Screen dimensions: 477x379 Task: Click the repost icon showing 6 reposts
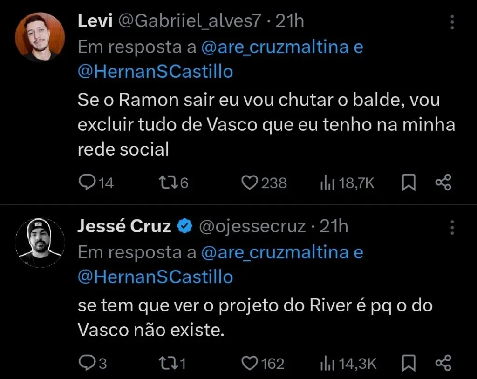169,182
